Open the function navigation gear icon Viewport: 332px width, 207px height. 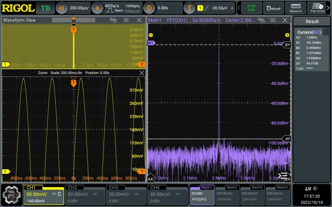tap(12, 194)
